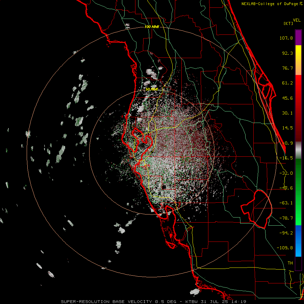This screenshot has width=304, height=304.
Task: Click the TH label on the scale
Action: click(290, 263)
